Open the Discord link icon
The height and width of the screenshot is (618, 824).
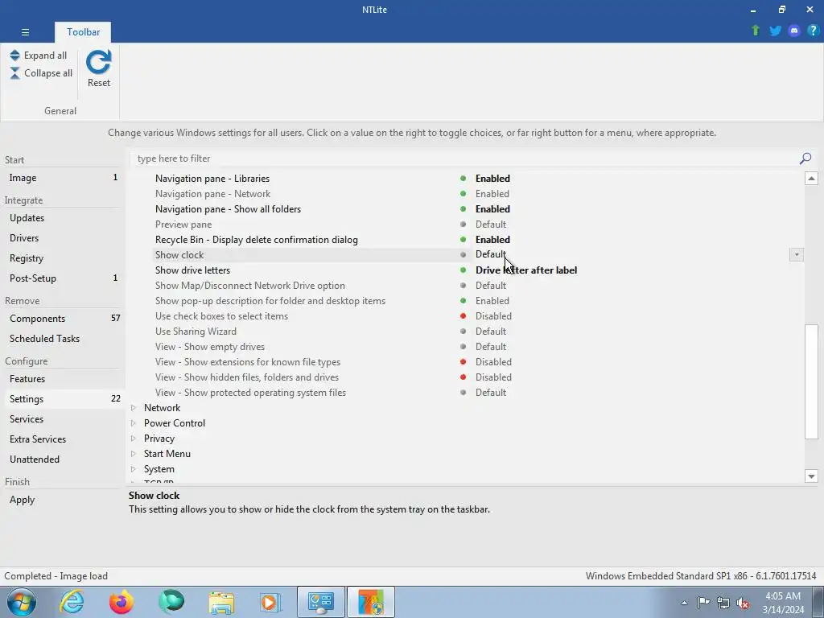794,31
